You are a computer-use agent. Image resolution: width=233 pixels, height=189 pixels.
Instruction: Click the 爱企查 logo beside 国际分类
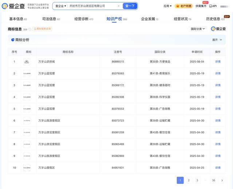218,29
